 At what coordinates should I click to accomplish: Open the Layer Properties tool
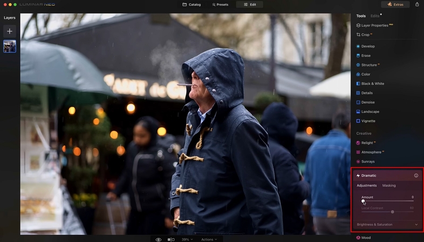pos(374,25)
